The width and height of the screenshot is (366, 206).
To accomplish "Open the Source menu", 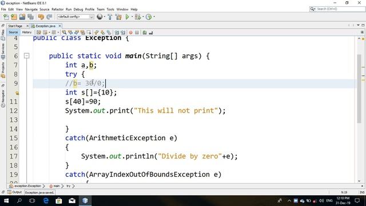I will click(45, 9).
